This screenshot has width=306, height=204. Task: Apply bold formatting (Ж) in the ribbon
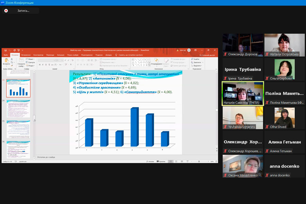pyautogui.click(x=40, y=65)
